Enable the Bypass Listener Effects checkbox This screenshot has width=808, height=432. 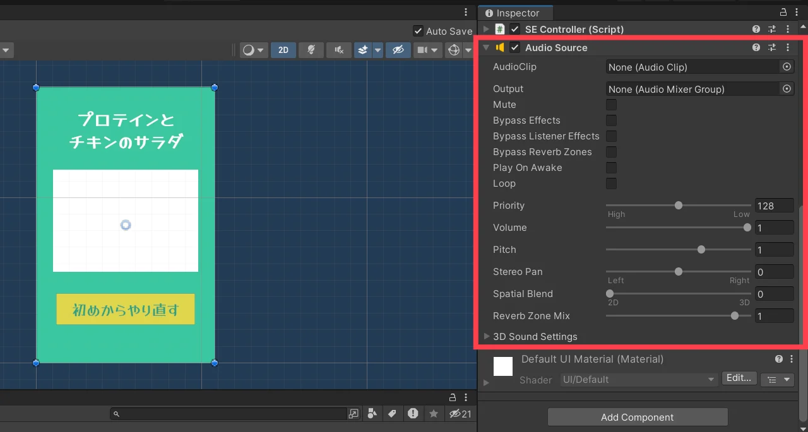[611, 136]
